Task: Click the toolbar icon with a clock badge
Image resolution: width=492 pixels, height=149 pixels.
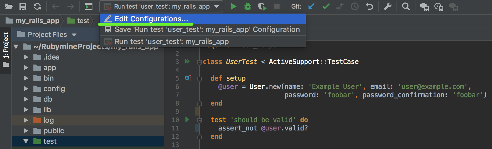Action: pos(439,7)
